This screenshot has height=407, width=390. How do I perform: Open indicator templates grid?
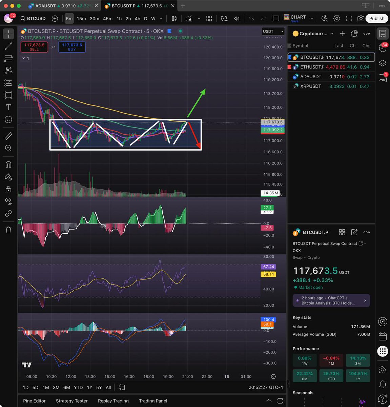209,19
